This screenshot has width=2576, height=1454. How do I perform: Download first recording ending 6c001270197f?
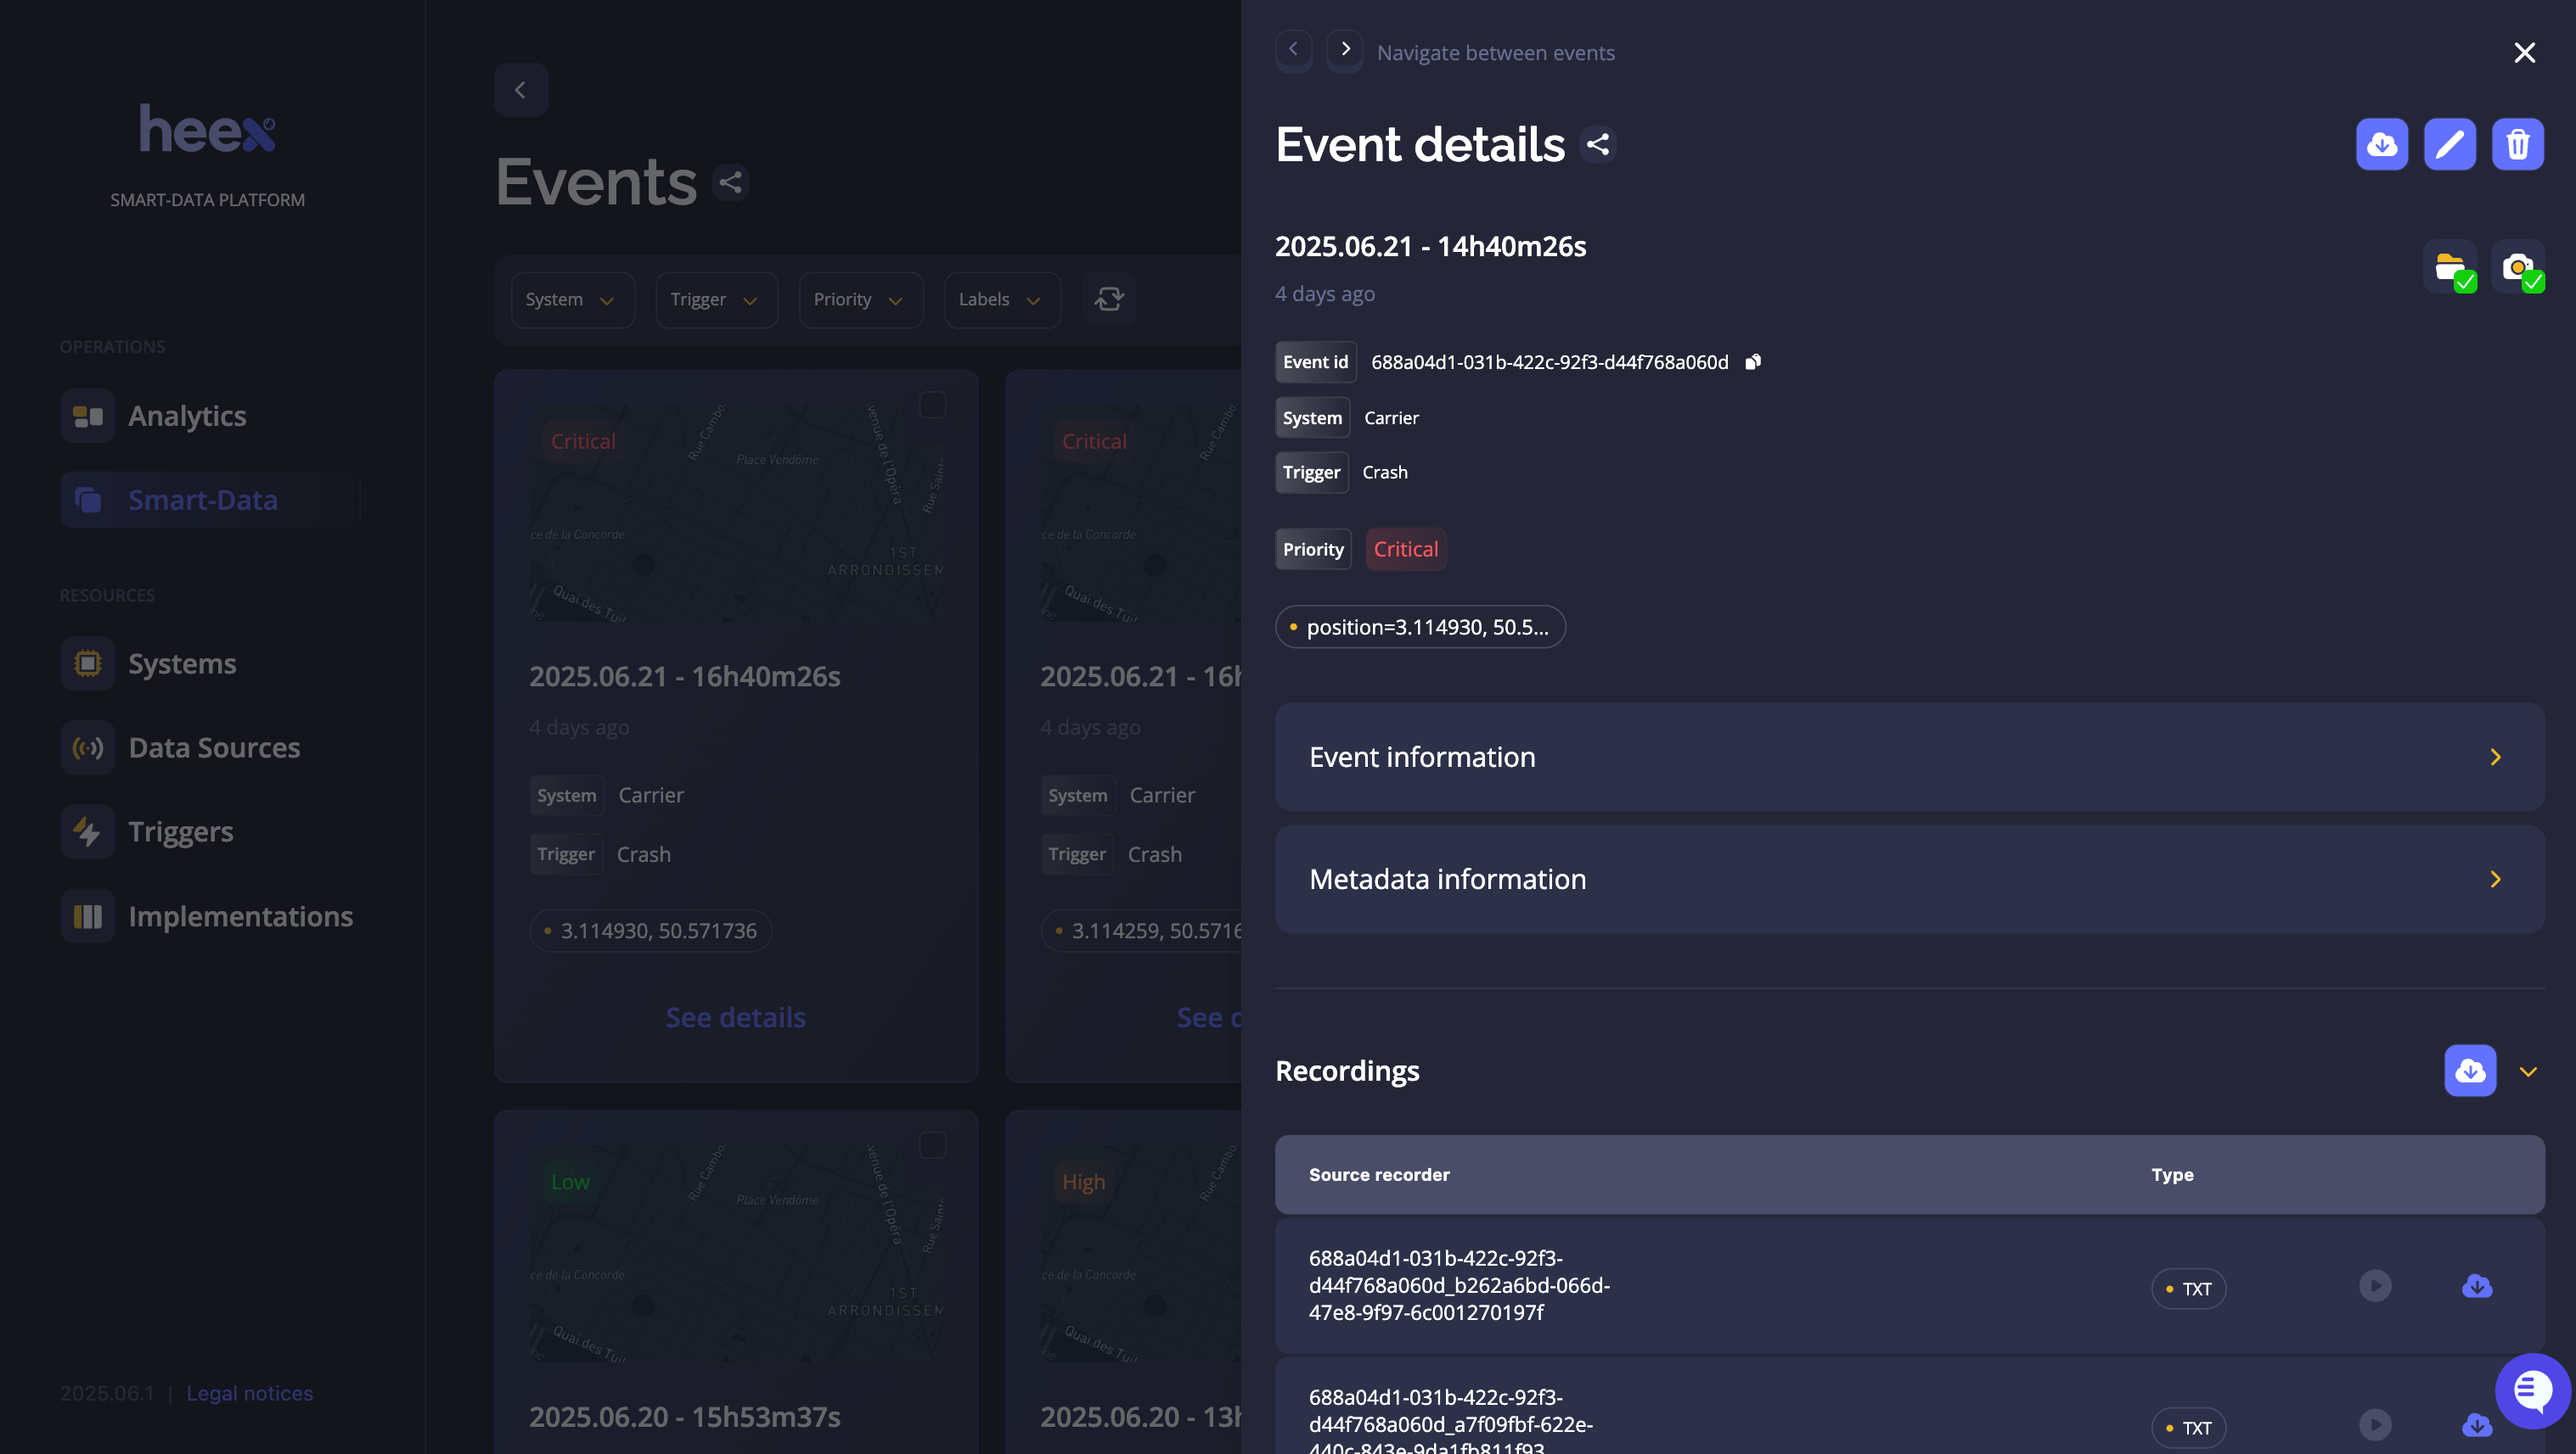[2477, 1285]
